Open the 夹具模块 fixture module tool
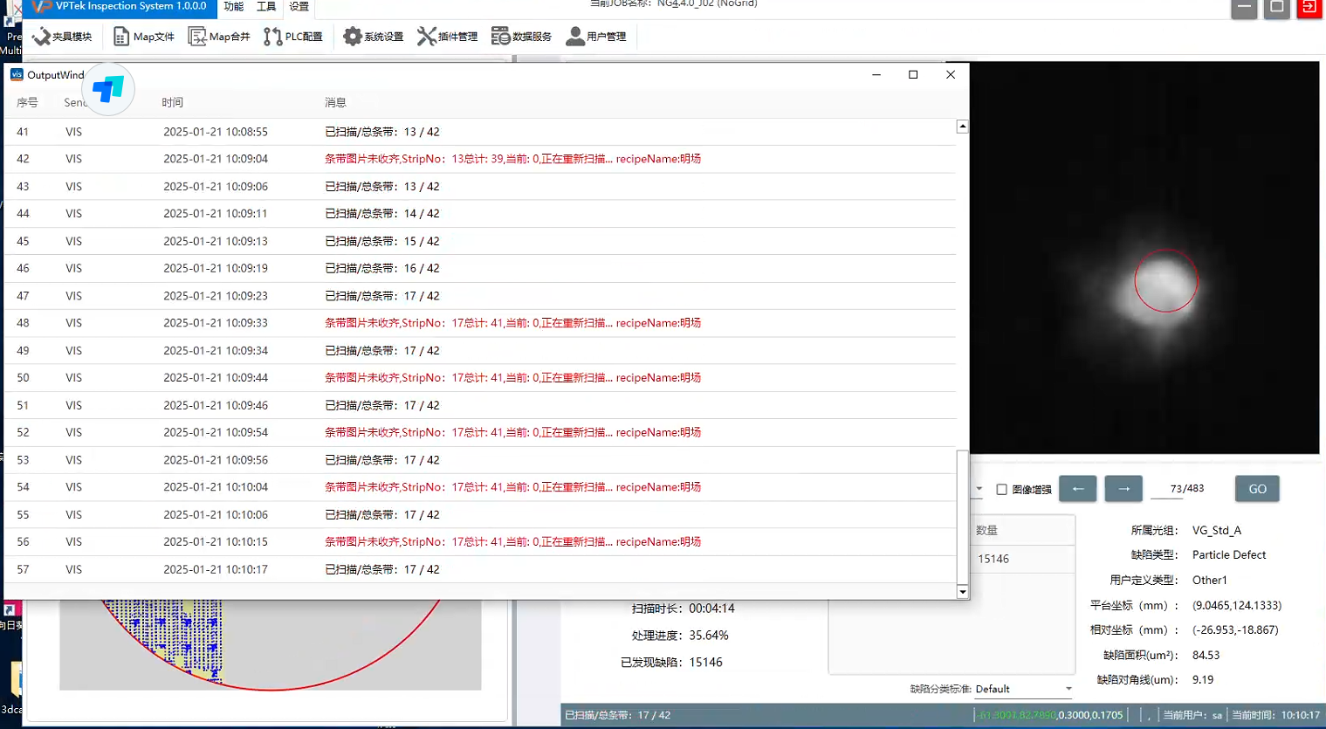 coord(62,37)
